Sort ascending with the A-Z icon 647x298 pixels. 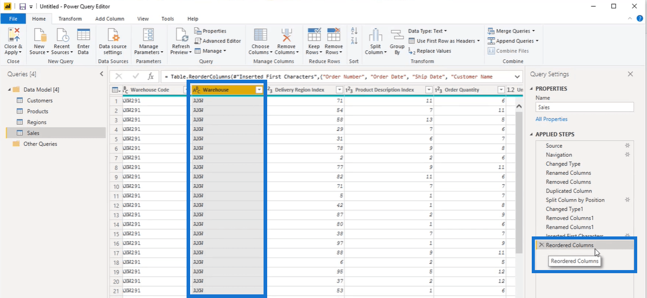coord(354,31)
